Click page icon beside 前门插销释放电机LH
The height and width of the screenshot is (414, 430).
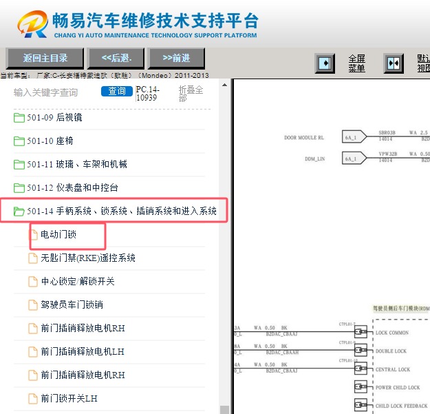pyautogui.click(x=33, y=351)
